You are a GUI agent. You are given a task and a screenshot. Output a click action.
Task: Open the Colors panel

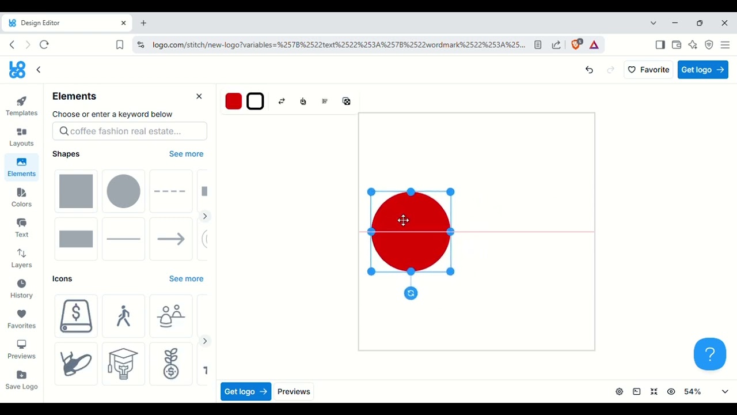coord(22,198)
